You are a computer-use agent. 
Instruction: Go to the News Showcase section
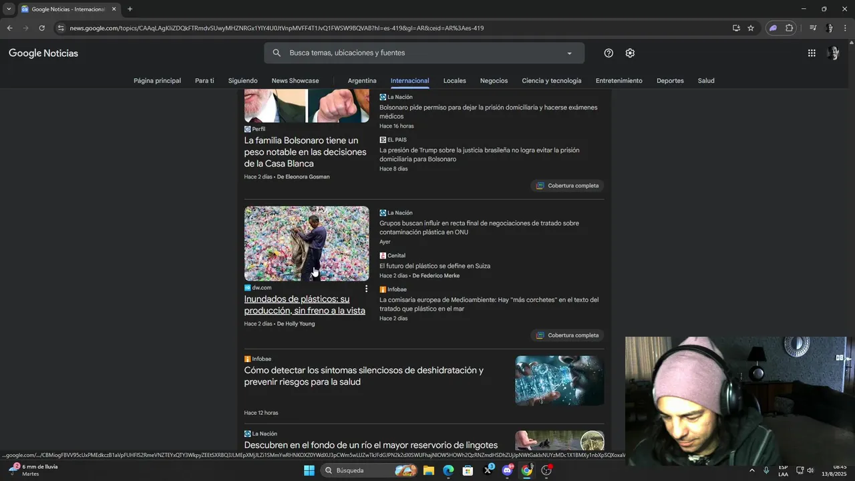[x=295, y=81]
